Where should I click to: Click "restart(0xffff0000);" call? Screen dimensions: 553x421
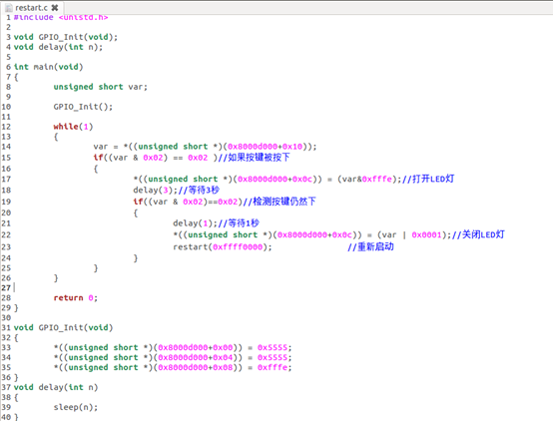[x=223, y=246]
